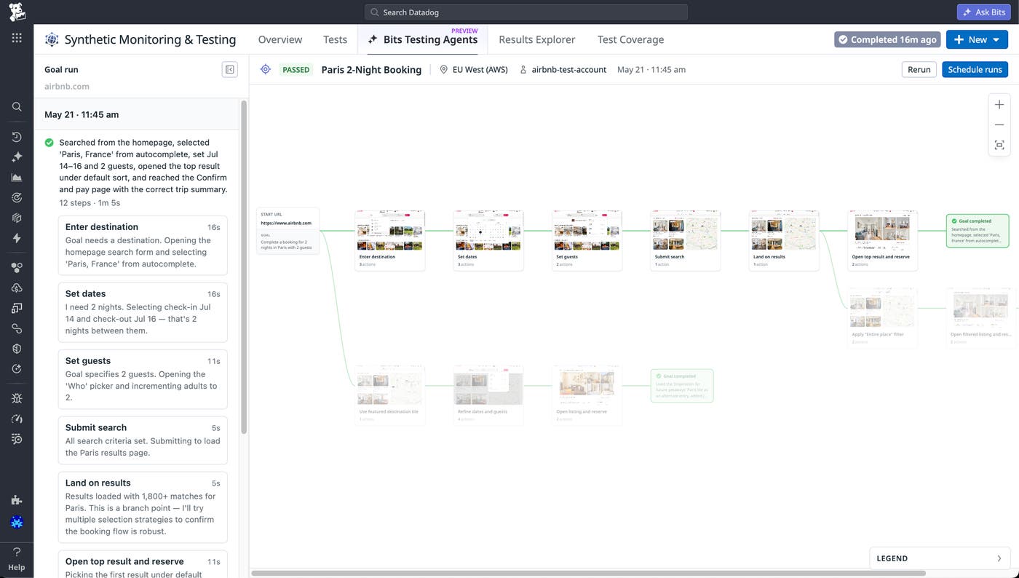Switch to the Tests tab
The image size is (1019, 578).
[335, 39]
